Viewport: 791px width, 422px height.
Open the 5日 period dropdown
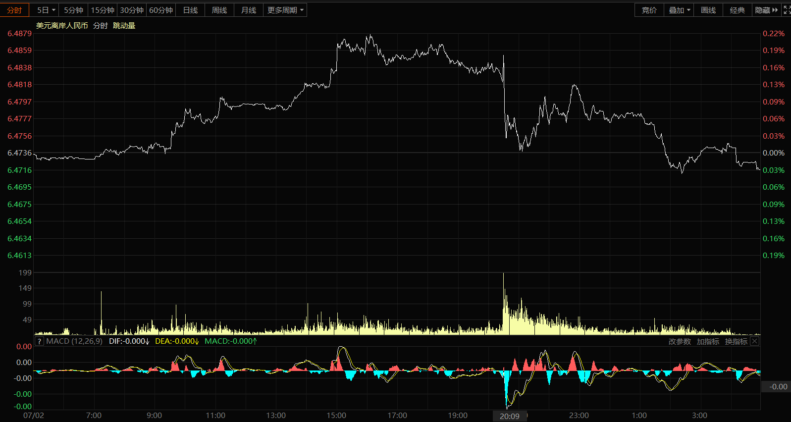pos(46,10)
